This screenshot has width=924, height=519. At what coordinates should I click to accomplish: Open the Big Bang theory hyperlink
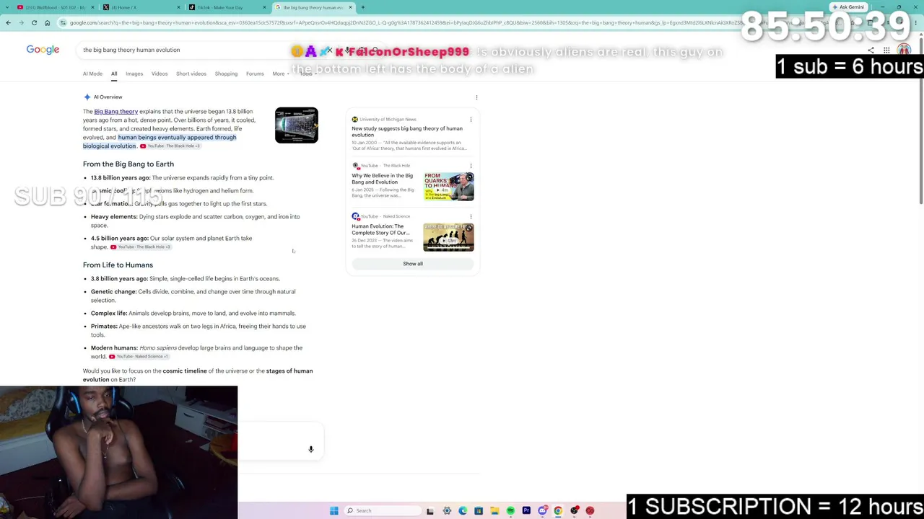coord(115,112)
